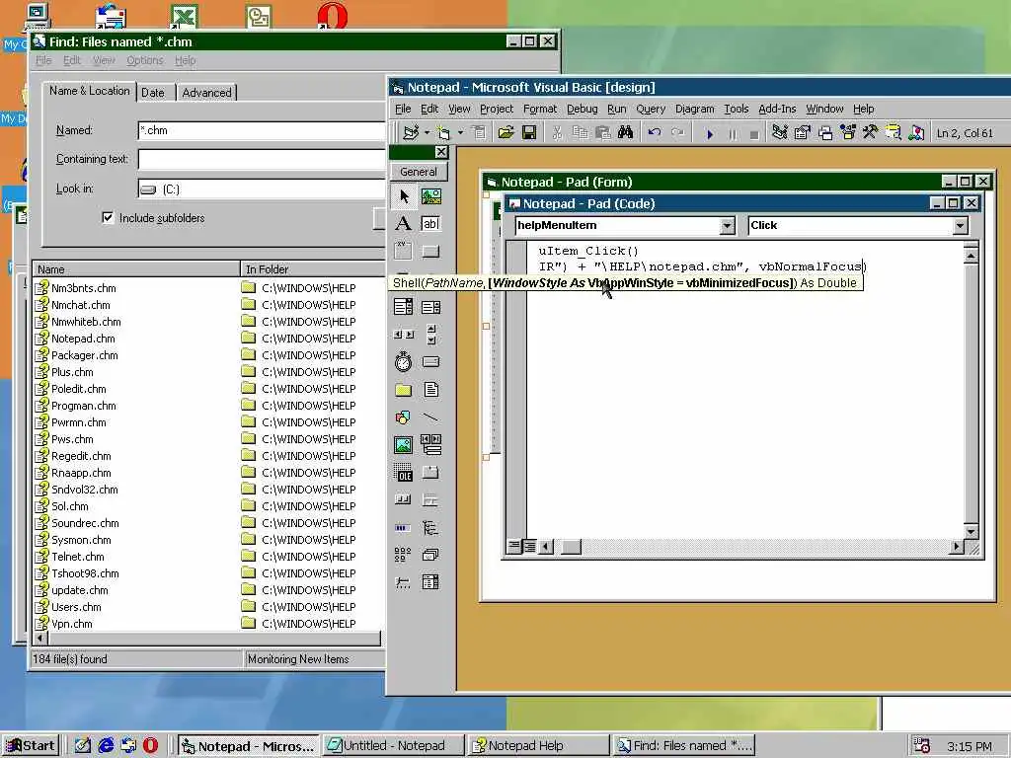Screen dimensions: 1011x758
Task: Switch to the Notepad Help taskbar button
Action: pyautogui.click(x=539, y=746)
